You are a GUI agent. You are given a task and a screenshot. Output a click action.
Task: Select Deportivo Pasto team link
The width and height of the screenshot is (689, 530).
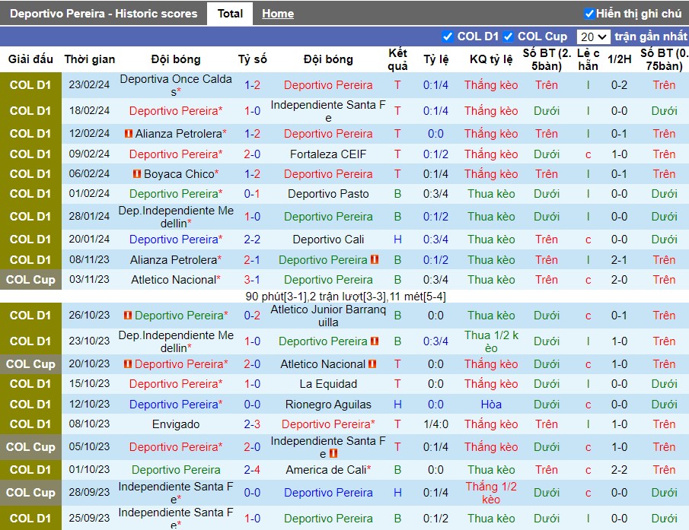point(328,193)
